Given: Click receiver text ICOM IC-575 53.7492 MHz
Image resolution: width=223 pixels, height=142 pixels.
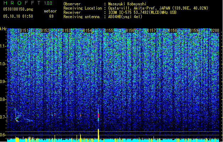Looking at the screenshot, I should tap(142, 12).
